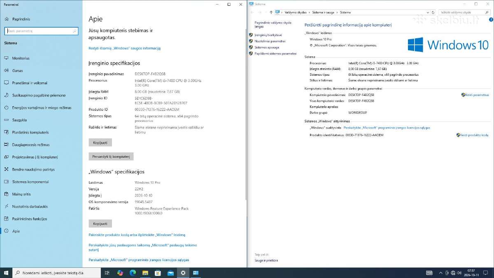Click the Apie info icon in the sidebar
The height and width of the screenshot is (278, 494).
click(7, 231)
